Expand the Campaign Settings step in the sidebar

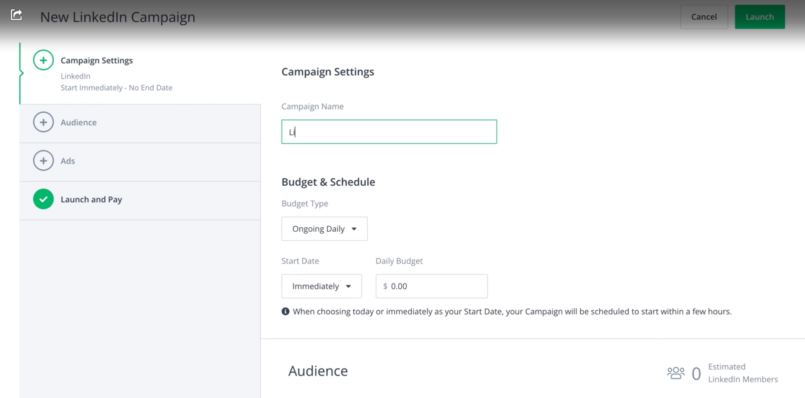[97, 60]
